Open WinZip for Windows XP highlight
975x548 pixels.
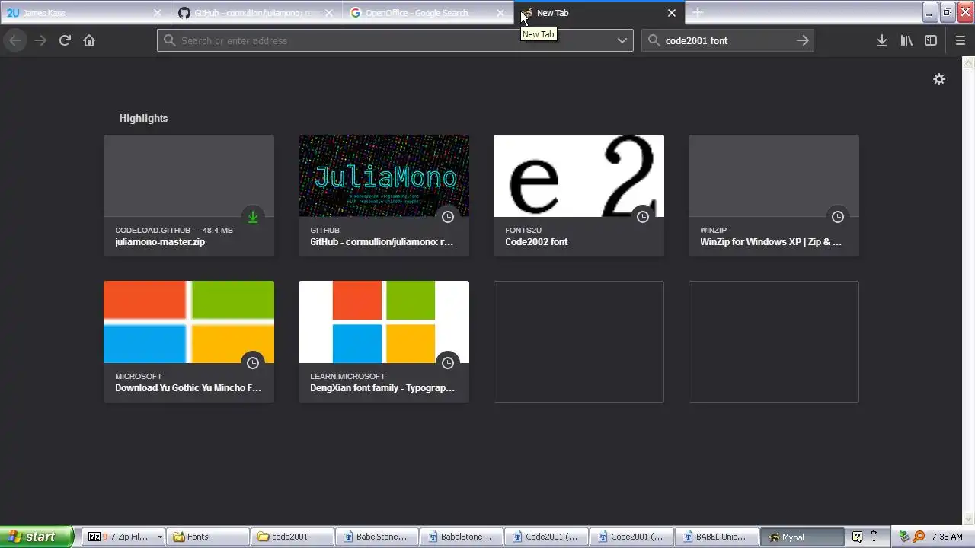pyautogui.click(x=774, y=196)
